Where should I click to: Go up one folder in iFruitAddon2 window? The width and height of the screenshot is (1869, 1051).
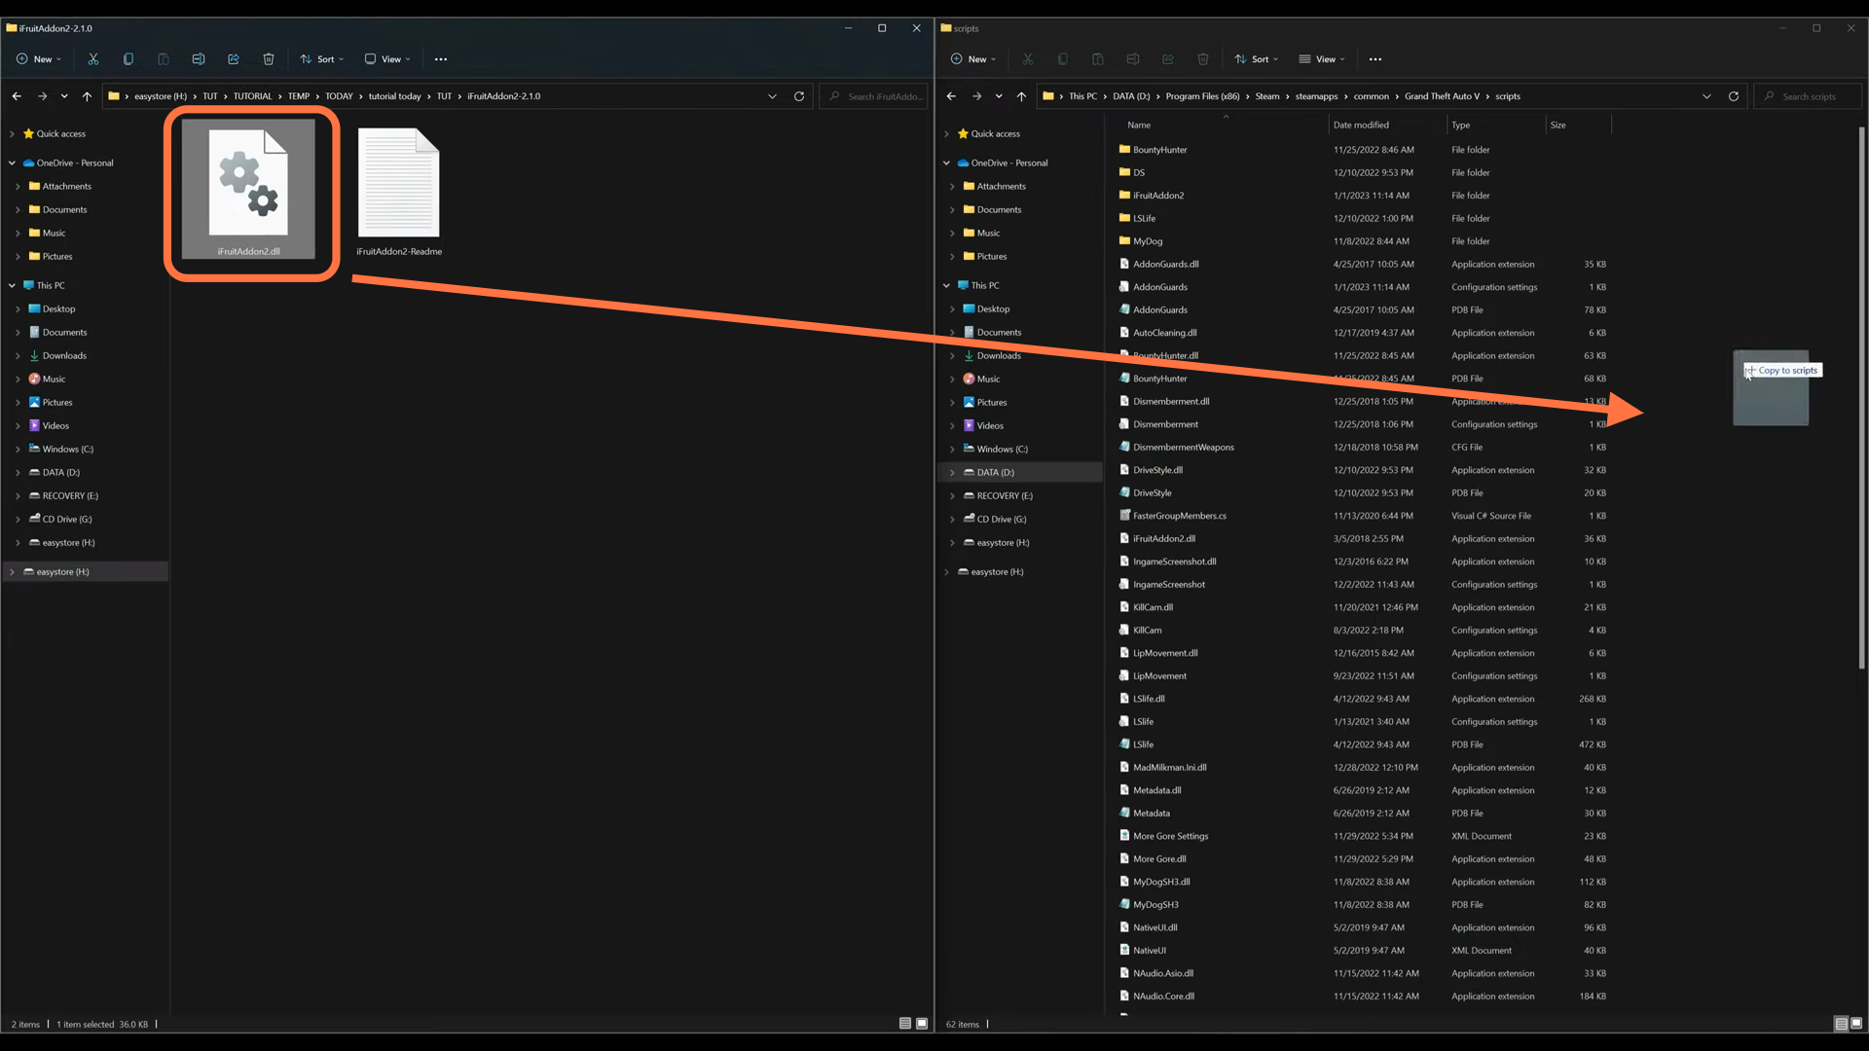pos(87,96)
